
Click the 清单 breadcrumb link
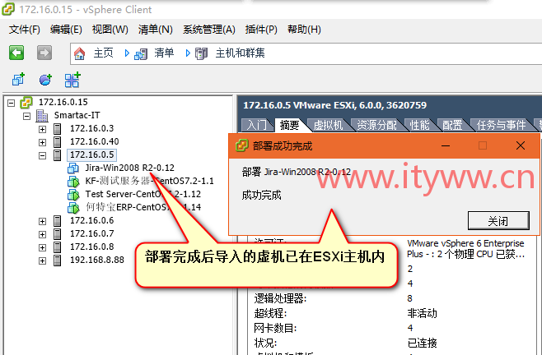point(164,53)
